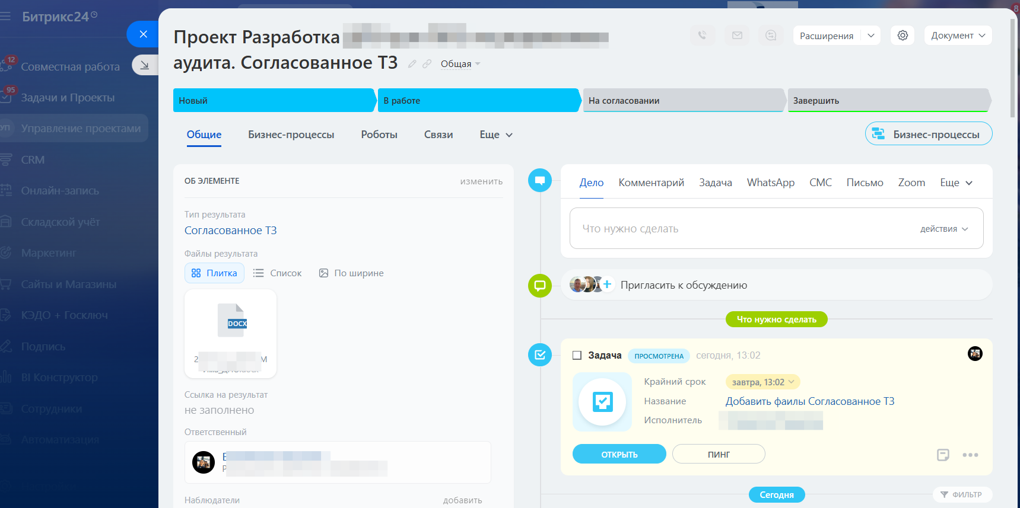Expand the действия dropdown in input
The width and height of the screenshot is (1020, 508).
coord(943,229)
